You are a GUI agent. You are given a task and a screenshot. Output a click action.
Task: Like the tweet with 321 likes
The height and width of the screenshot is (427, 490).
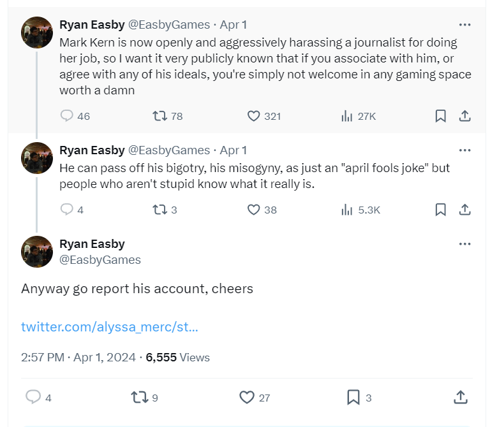point(254,116)
